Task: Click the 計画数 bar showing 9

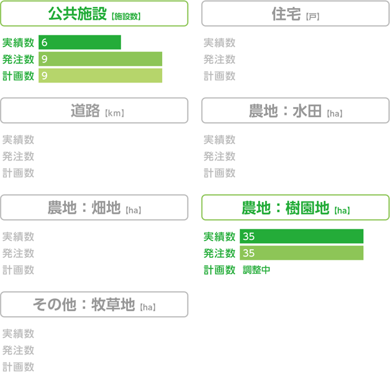Action: point(100,76)
